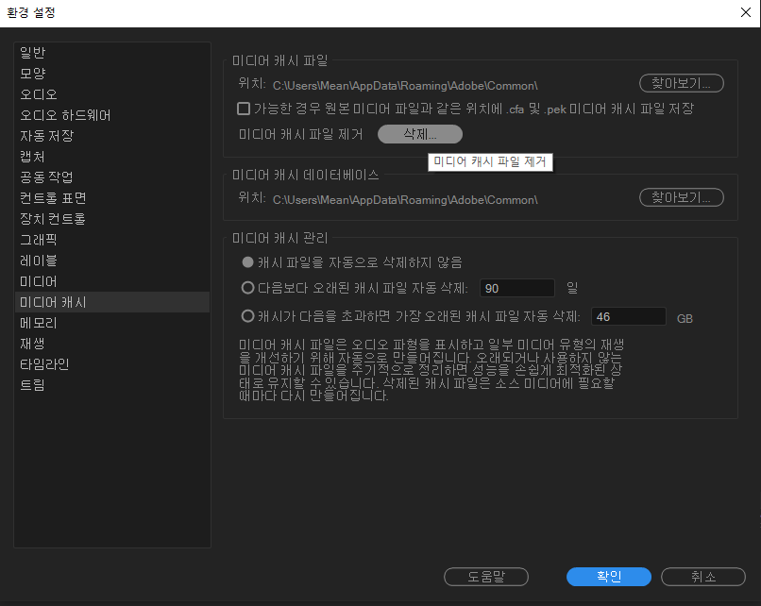Image resolution: width=761 pixels, height=606 pixels.
Task: Open 도움말 for preferences
Action: (486, 577)
